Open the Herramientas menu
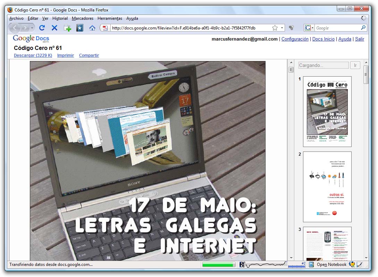This screenshot has width=378, height=277. pyautogui.click(x=110, y=18)
